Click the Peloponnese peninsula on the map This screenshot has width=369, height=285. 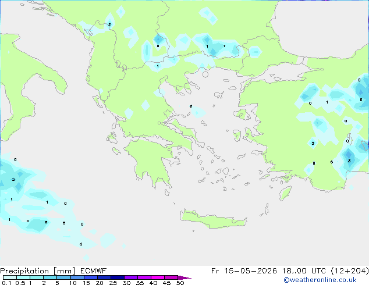151,160
